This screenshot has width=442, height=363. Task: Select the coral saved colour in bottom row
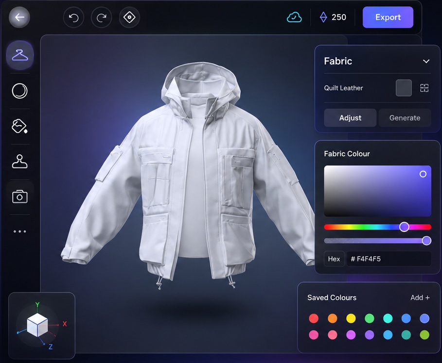point(333,335)
